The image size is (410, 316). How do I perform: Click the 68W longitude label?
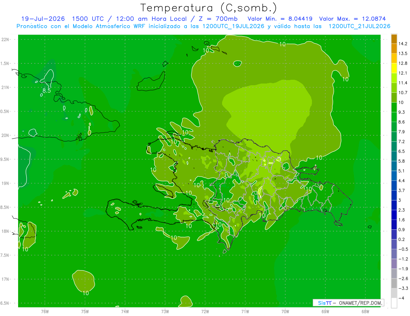[365, 312]
